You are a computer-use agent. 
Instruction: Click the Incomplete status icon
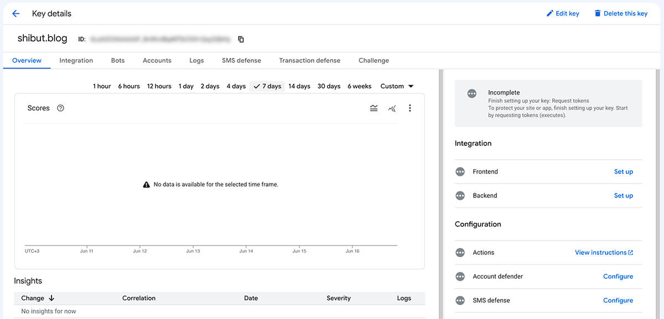[x=471, y=93]
